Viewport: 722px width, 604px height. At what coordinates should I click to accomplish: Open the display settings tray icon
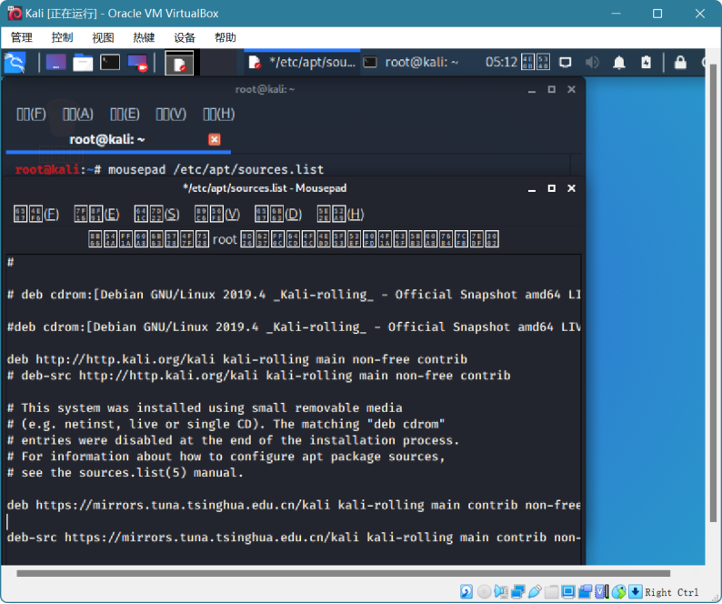pos(565,62)
